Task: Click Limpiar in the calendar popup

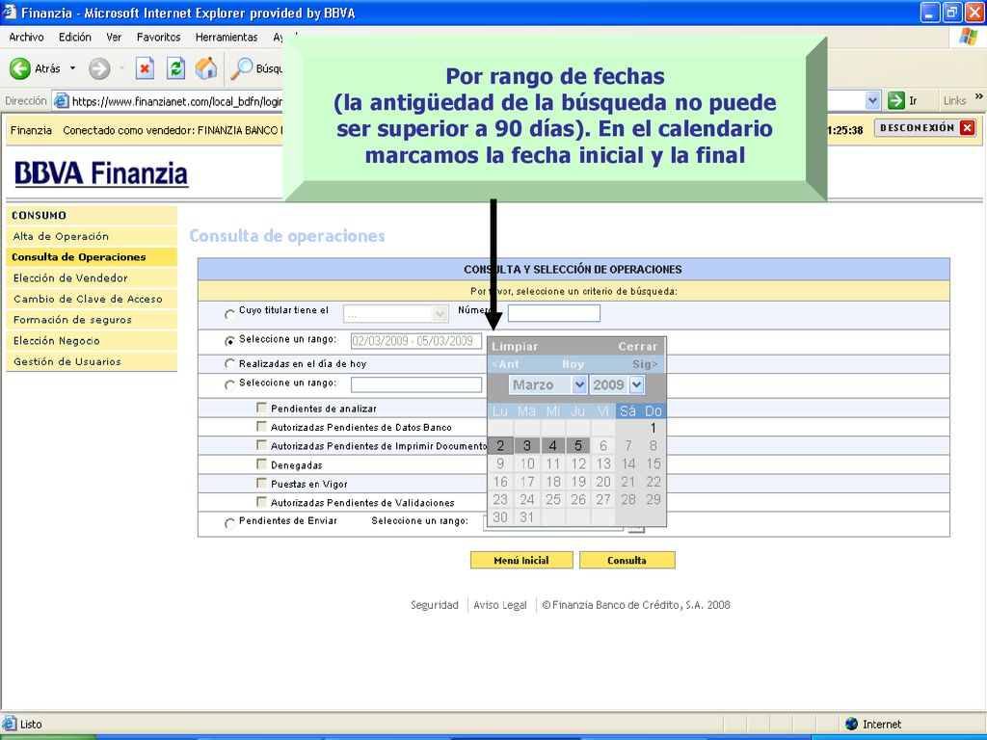Action: [515, 347]
